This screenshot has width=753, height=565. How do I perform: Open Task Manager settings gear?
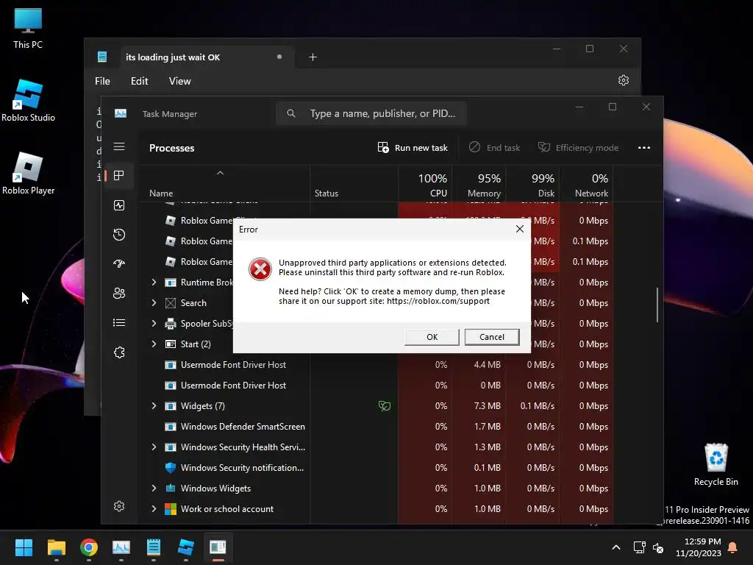[x=119, y=506]
